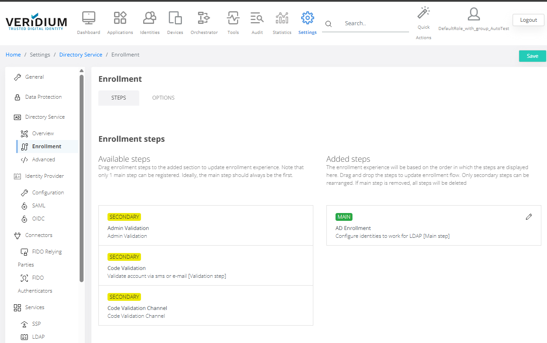547x343 pixels.
Task: Open Connectors sidebar section
Action: [39, 235]
